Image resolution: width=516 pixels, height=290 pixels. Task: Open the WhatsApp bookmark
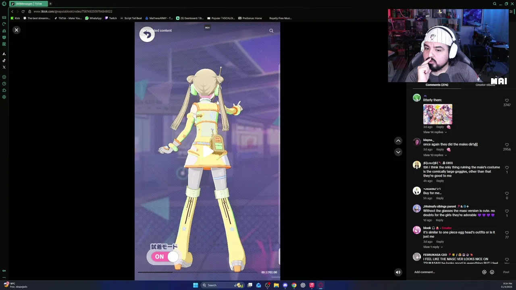click(x=94, y=18)
